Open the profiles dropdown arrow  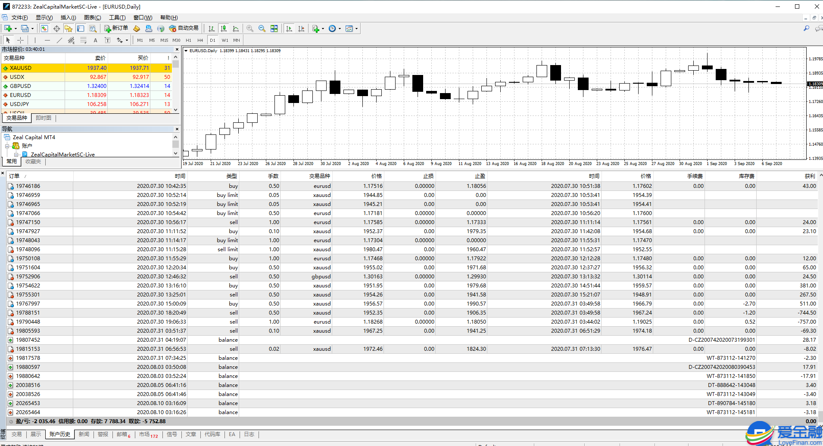(x=32, y=29)
